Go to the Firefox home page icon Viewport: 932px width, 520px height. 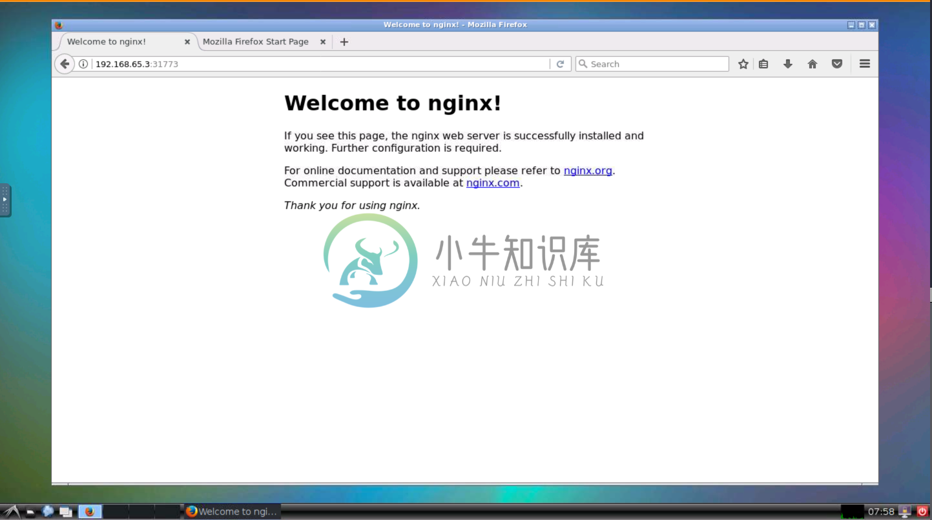click(x=813, y=64)
